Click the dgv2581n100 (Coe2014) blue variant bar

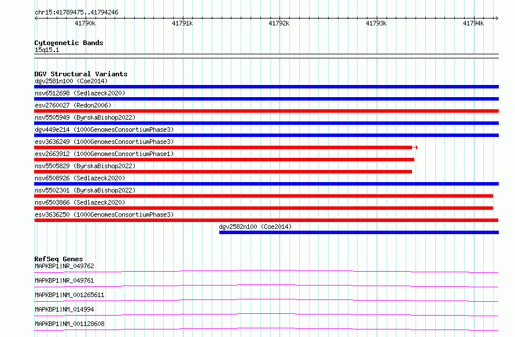pyautogui.click(x=266, y=87)
